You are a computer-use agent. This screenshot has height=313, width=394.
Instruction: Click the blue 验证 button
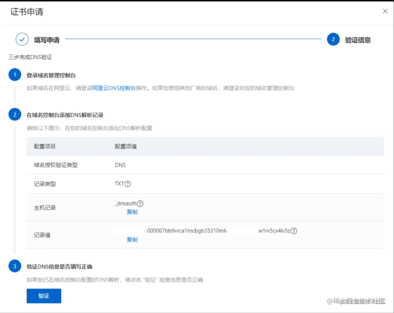tap(44, 296)
